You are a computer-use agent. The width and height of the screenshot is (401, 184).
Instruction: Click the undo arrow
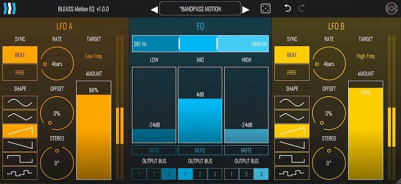coord(288,8)
